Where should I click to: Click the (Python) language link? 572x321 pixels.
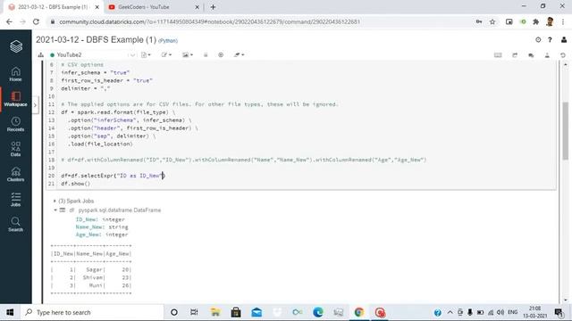coord(168,41)
